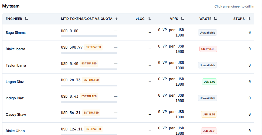This screenshot has width=262, height=135.
Task: Sort by the STOPS column arrows icon
Action: [x=249, y=19]
